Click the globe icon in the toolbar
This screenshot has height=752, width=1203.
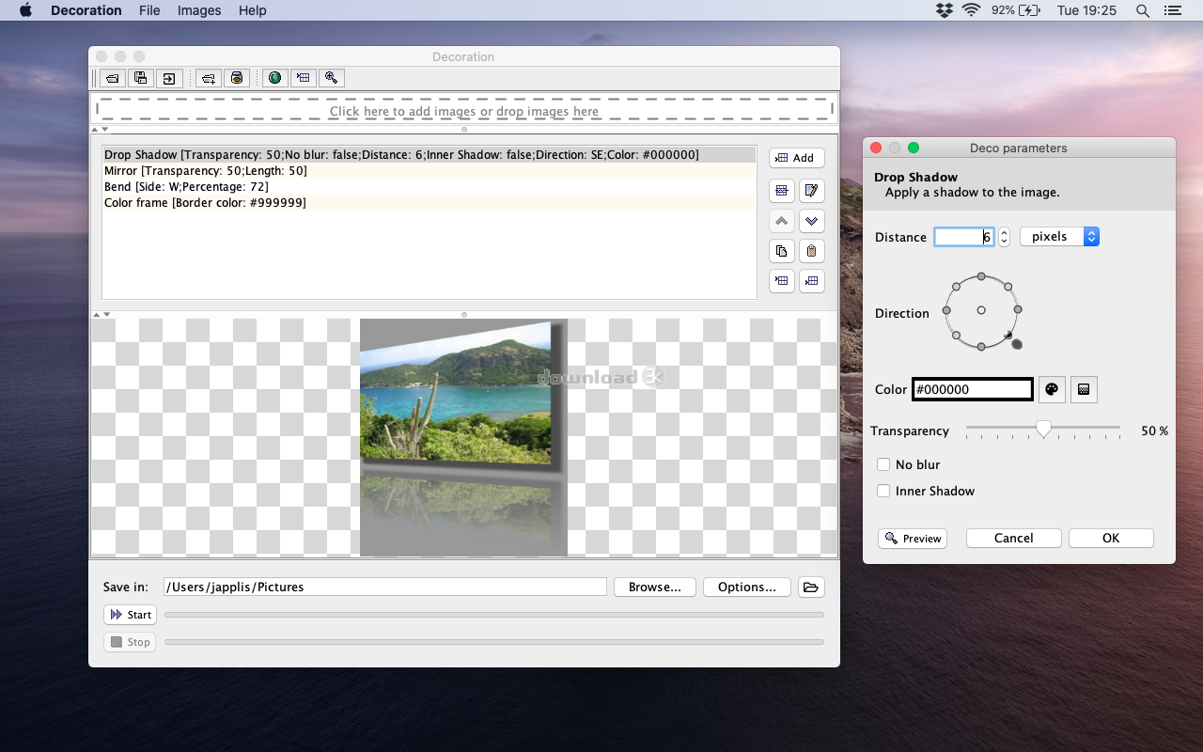(x=275, y=78)
